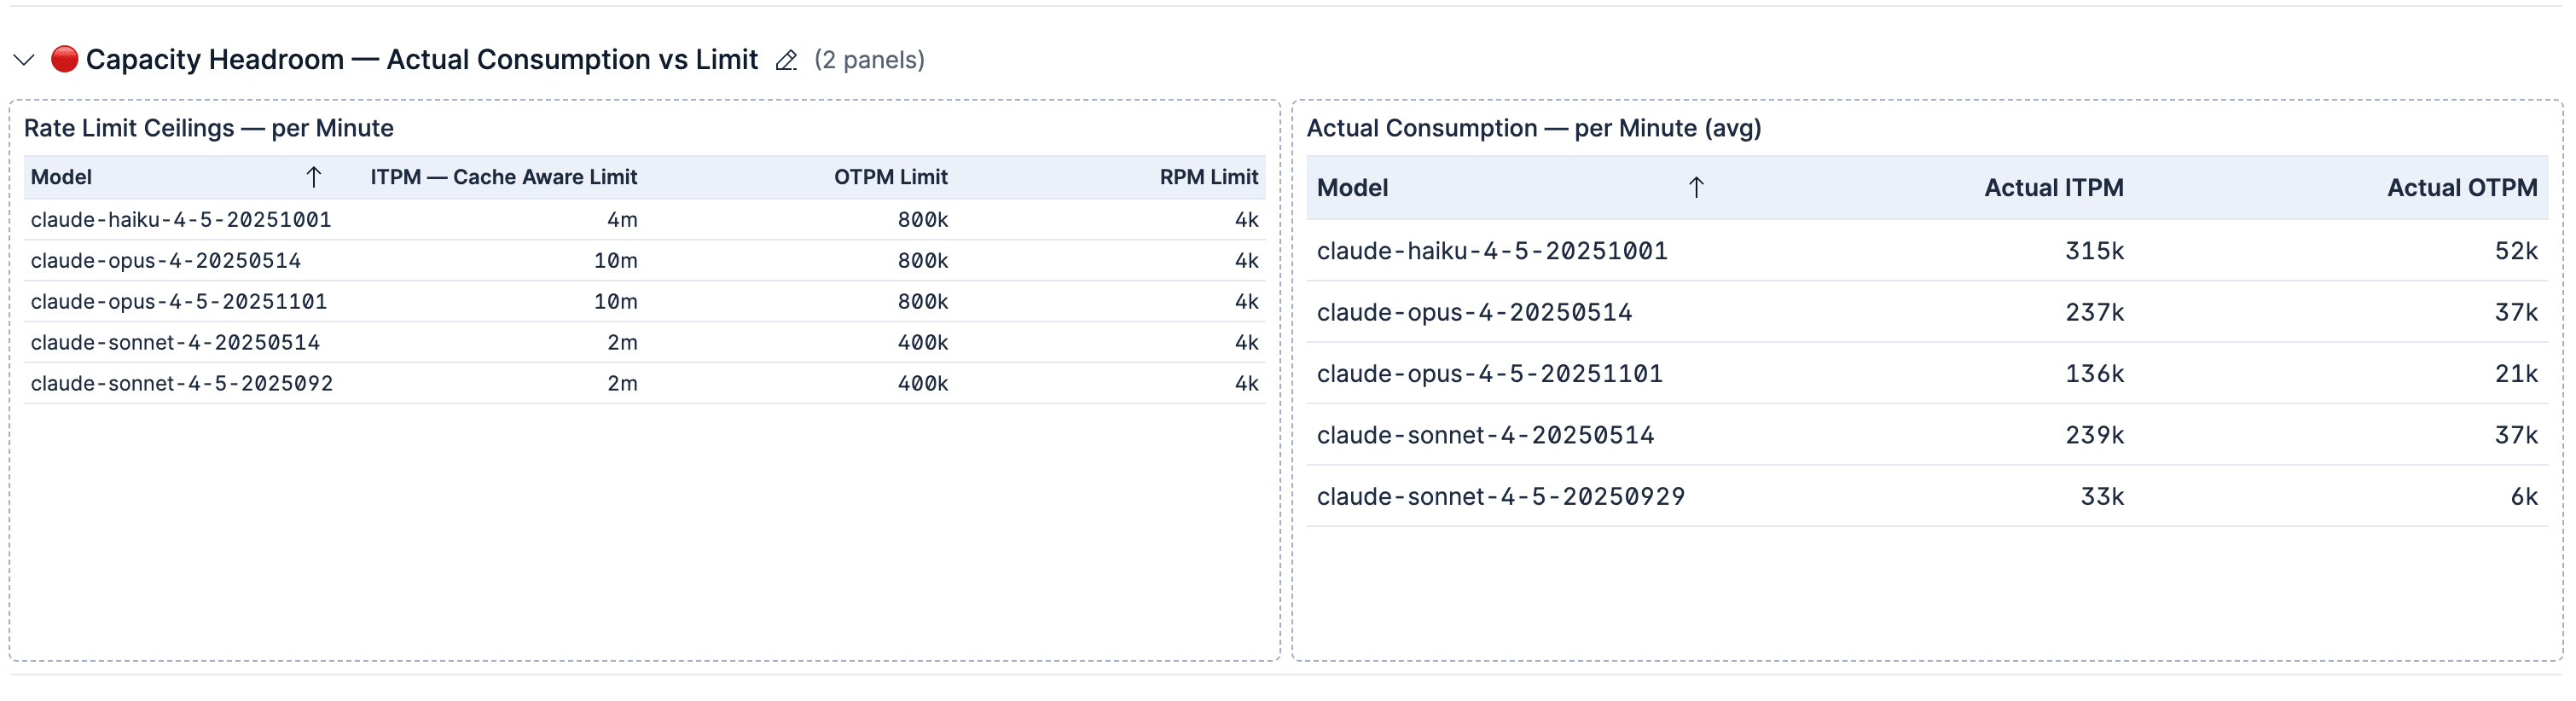Viewport: 2576px width, 701px height.
Task: Sort by RPM Limit column header
Action: point(1208,177)
